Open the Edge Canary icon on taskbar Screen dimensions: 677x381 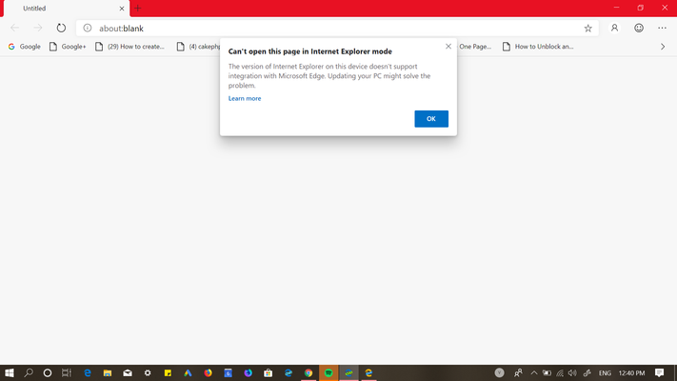click(368, 372)
